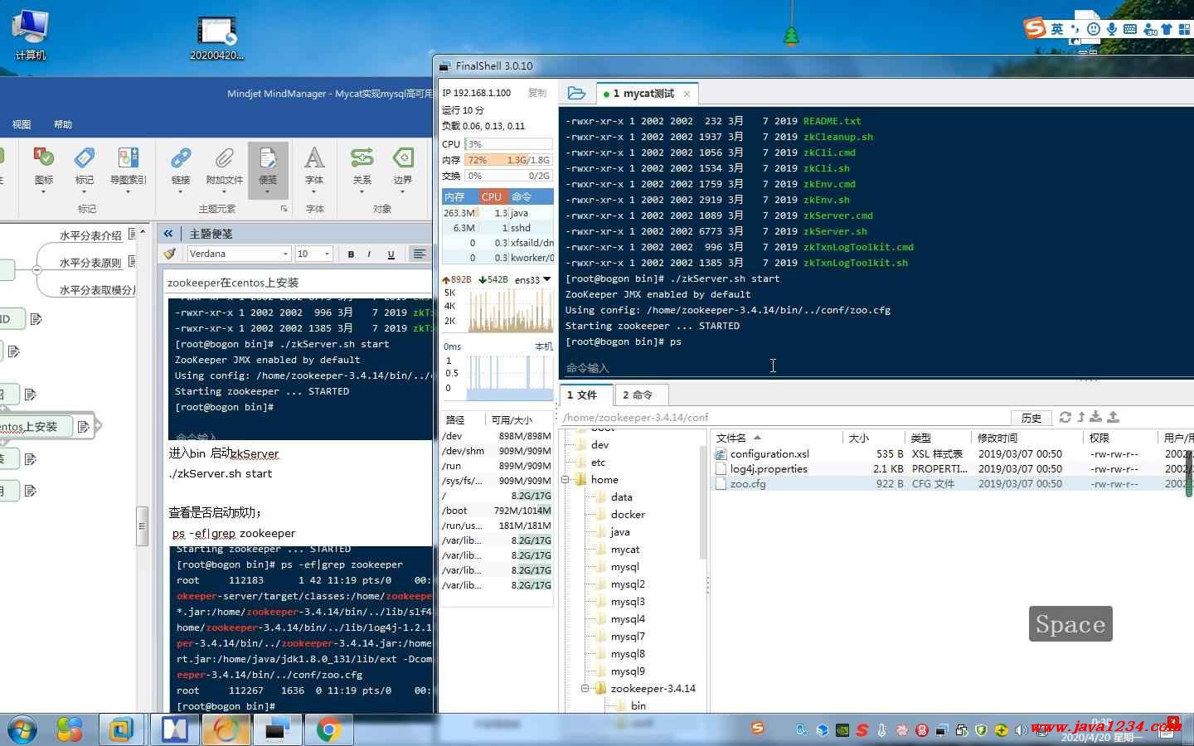Select the file zoo.cfg
1194x746 pixels.
click(748, 484)
